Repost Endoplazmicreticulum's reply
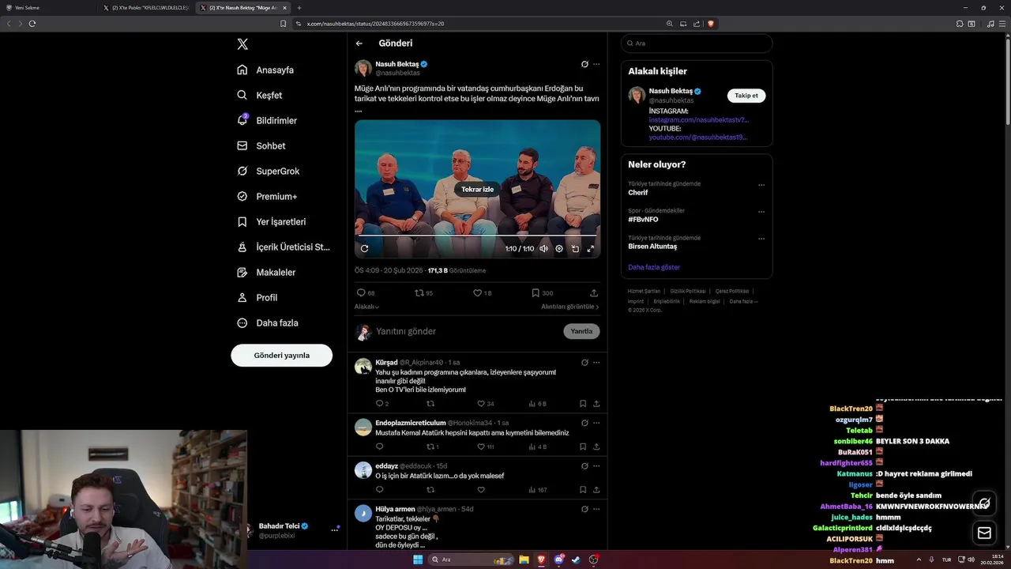 (432, 447)
